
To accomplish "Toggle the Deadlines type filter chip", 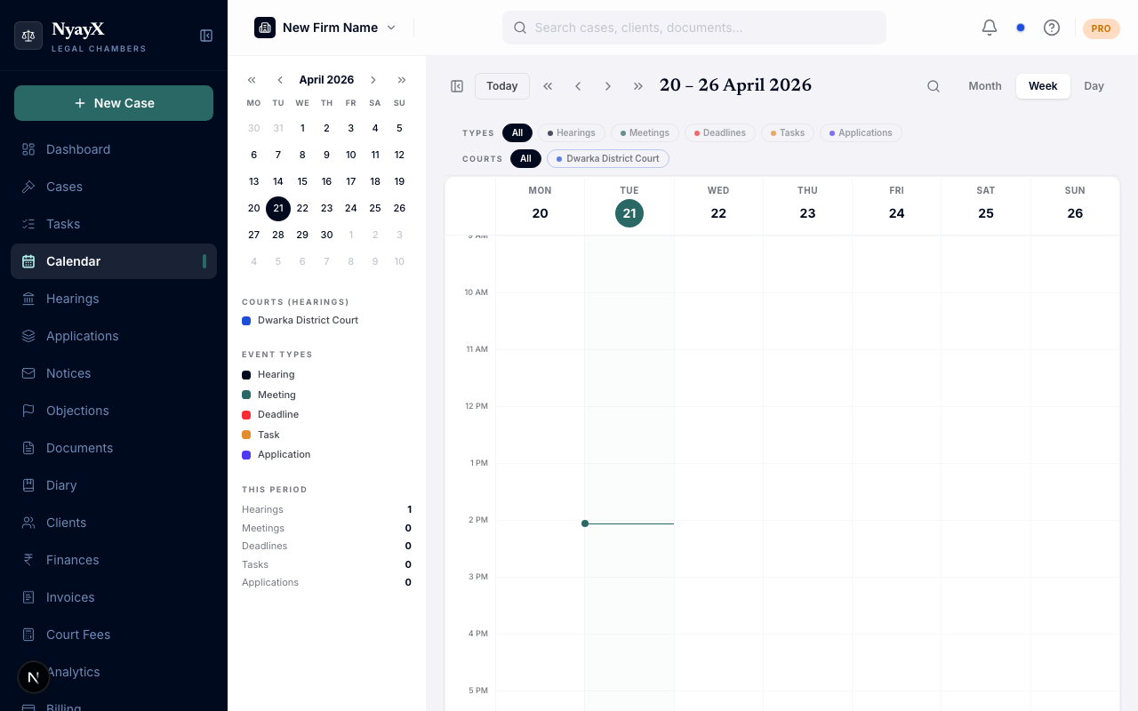I will tap(719, 132).
